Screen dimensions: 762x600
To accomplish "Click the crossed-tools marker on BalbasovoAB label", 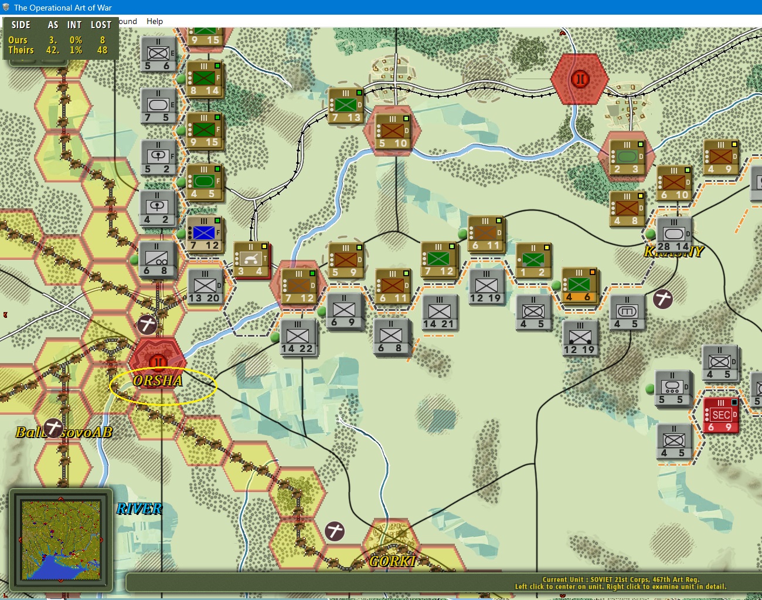I will 53,428.
